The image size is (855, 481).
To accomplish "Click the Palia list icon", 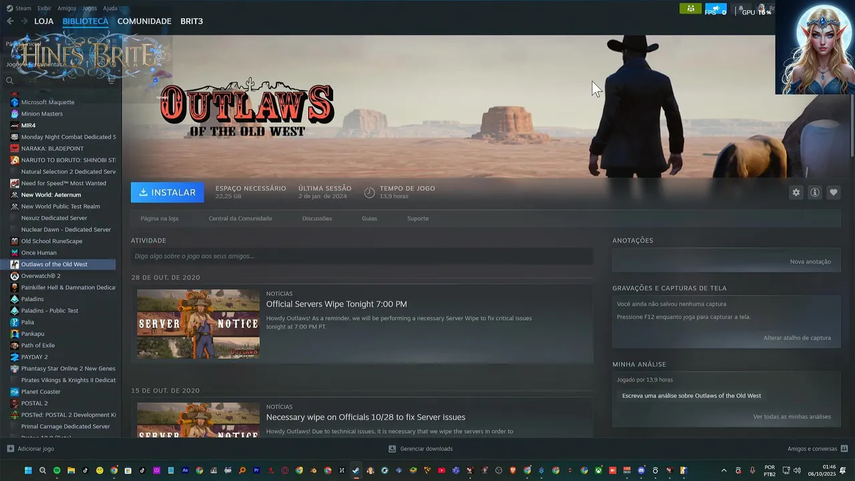I will 15,322.
